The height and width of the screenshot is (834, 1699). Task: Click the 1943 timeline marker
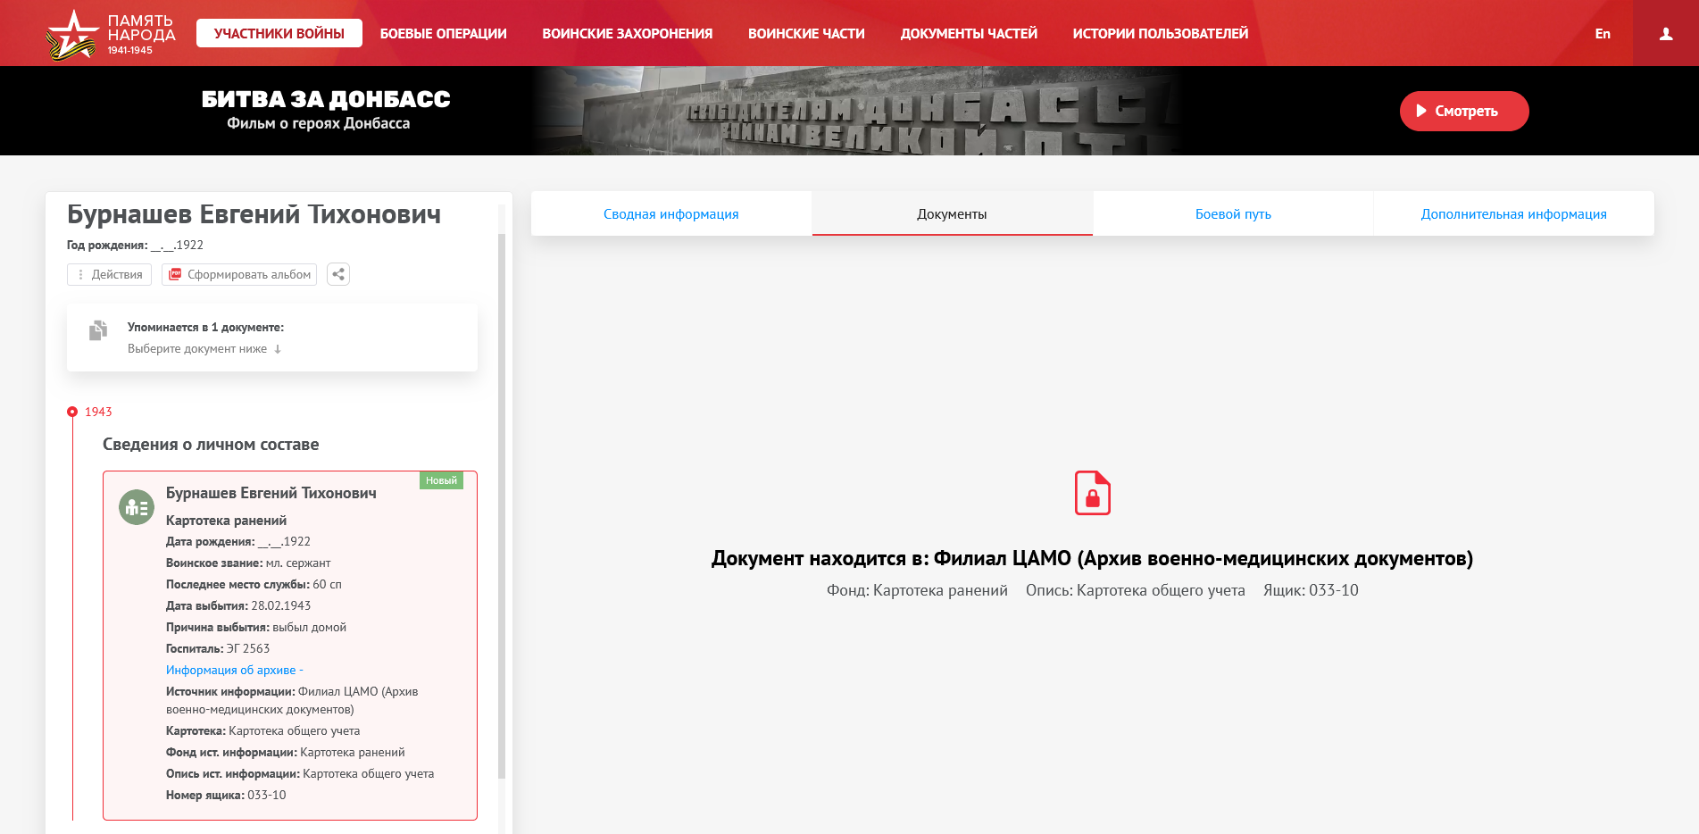(72, 412)
